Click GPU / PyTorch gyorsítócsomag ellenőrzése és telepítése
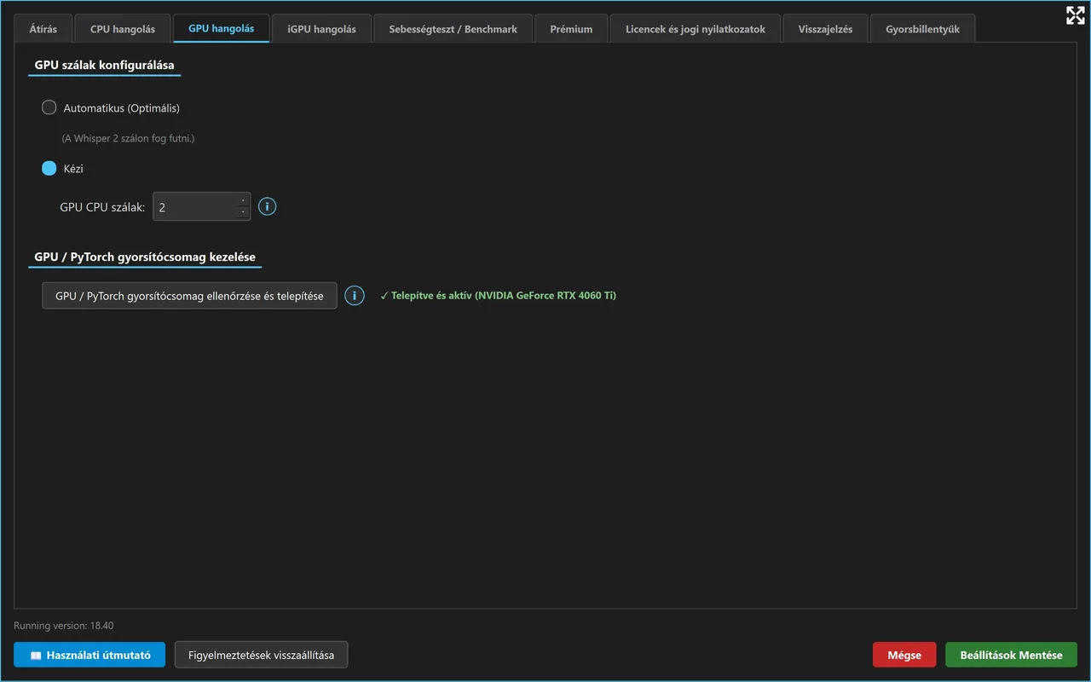Screen dimensions: 1091x682 (189, 296)
